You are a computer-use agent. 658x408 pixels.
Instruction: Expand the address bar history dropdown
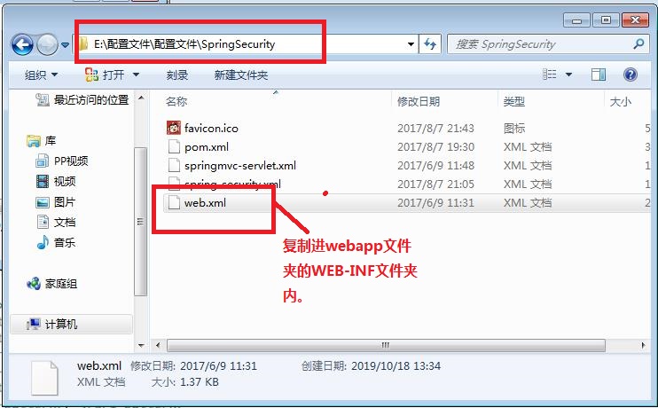click(x=411, y=44)
